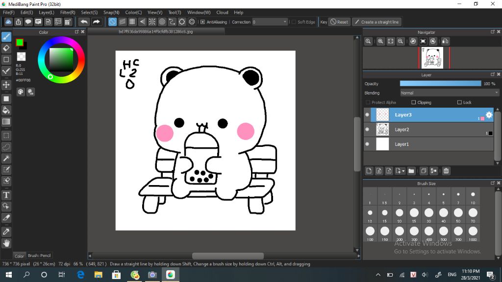
Task: Check the Lock checkbox in Layer panel
Action: (459, 102)
